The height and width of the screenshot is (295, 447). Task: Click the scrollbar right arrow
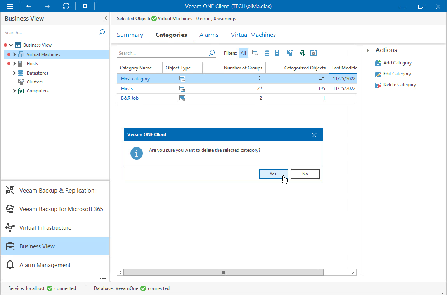(x=353, y=272)
